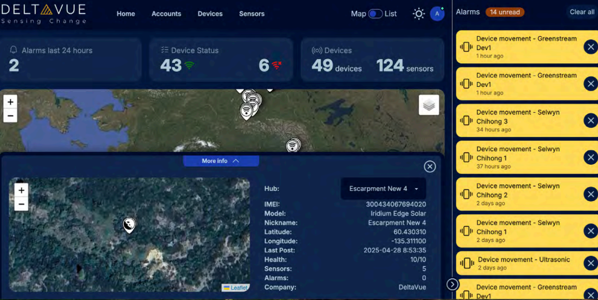Open the map layers control

tap(429, 105)
